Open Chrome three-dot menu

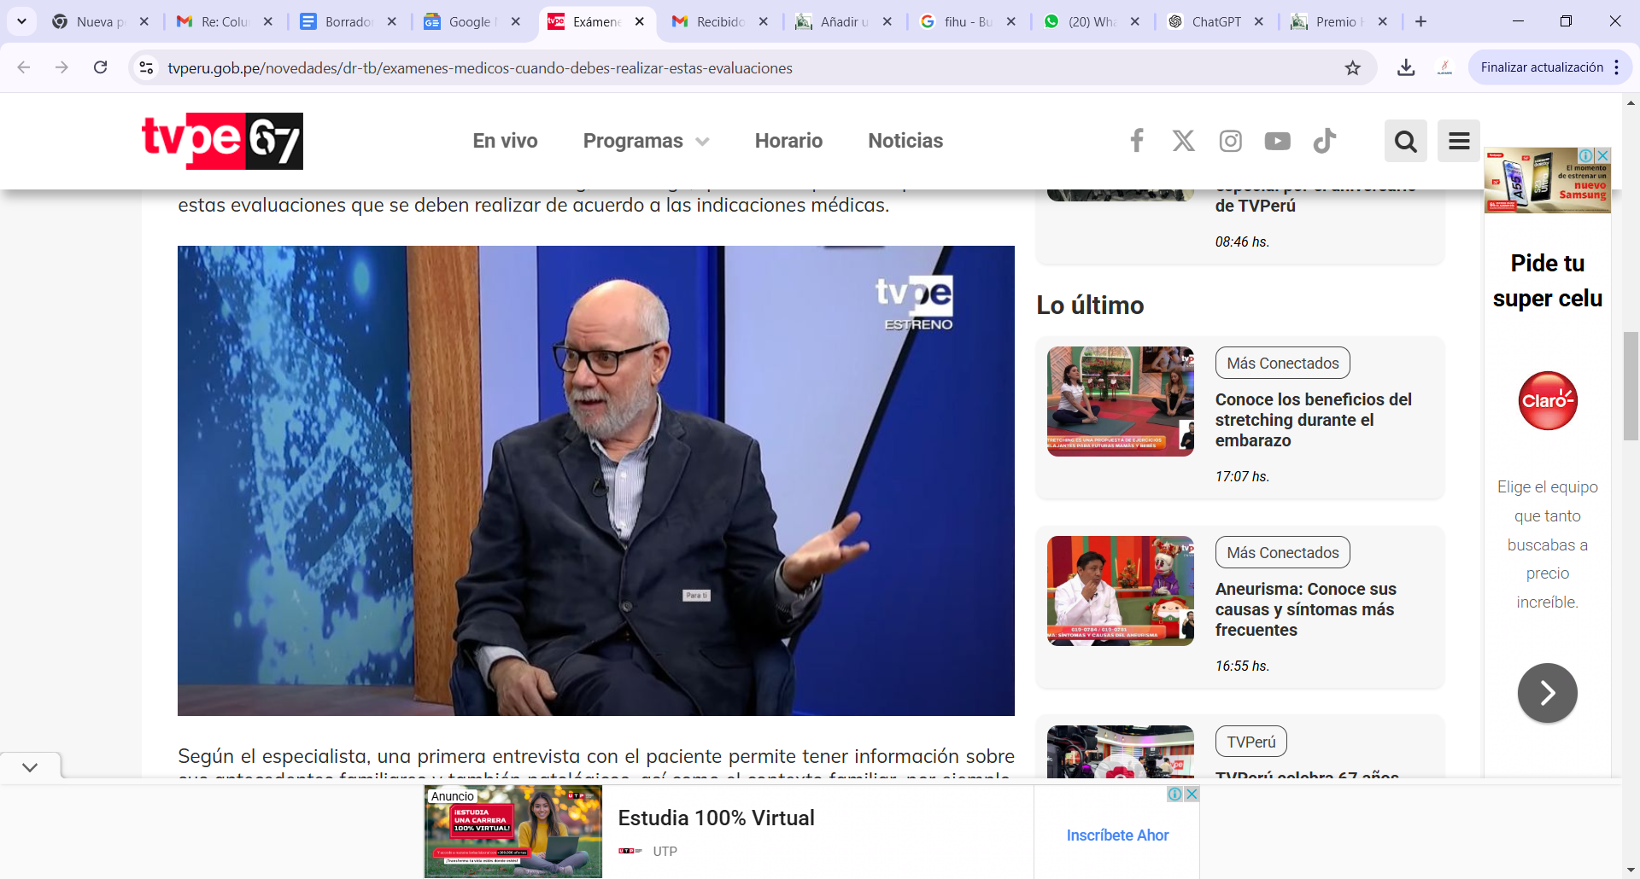pyautogui.click(x=1617, y=67)
